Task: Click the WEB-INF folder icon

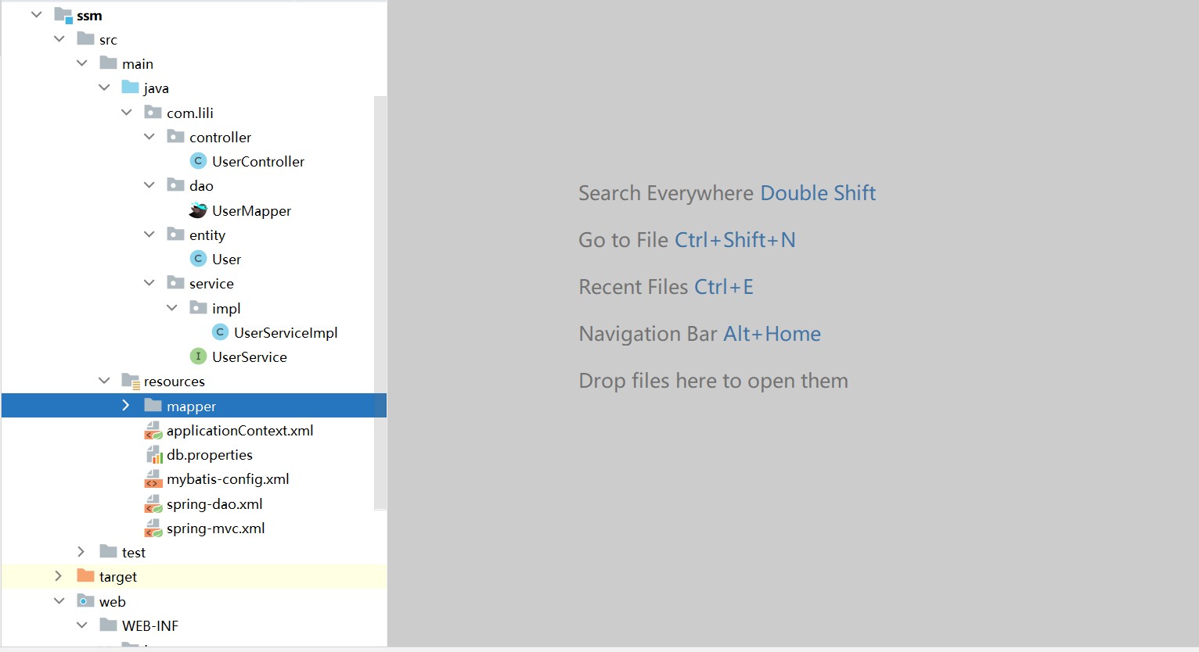Action: pos(109,625)
